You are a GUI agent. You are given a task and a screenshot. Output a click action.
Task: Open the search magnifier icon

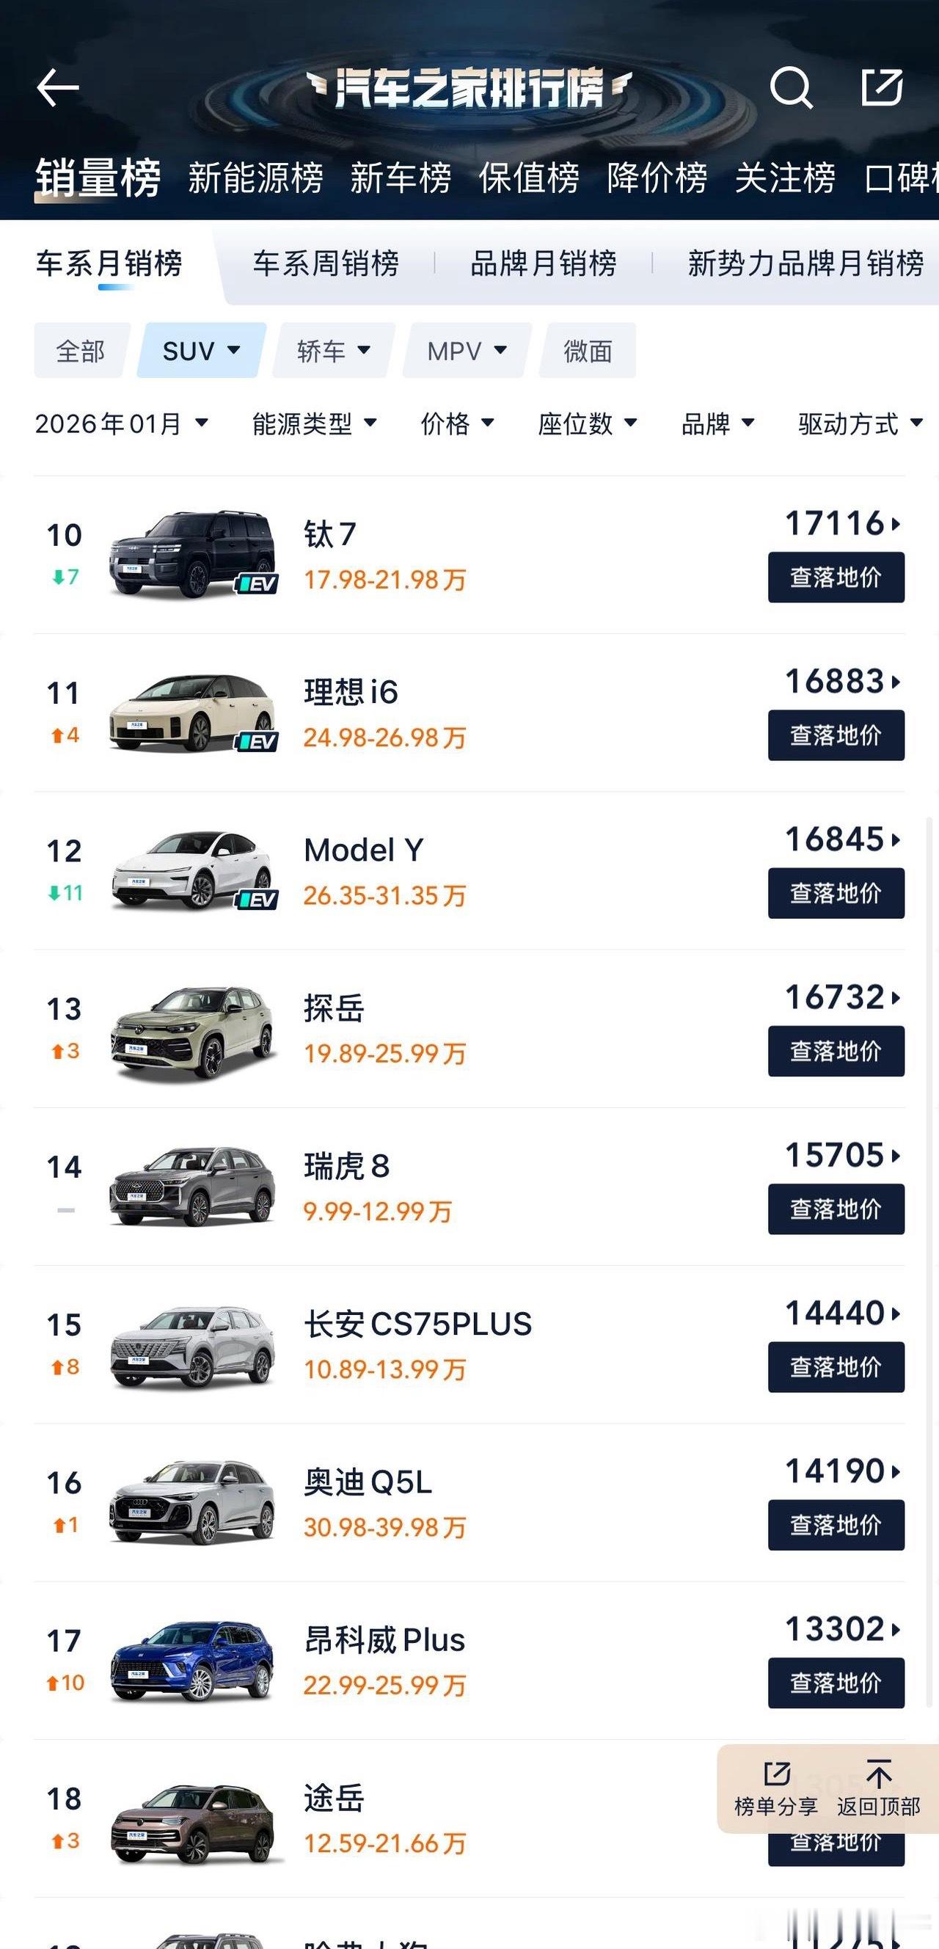coord(792,88)
